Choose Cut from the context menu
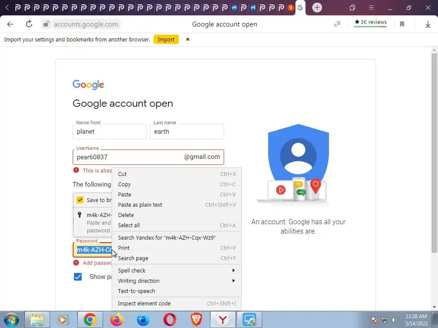The width and height of the screenshot is (438, 328). tap(177, 174)
